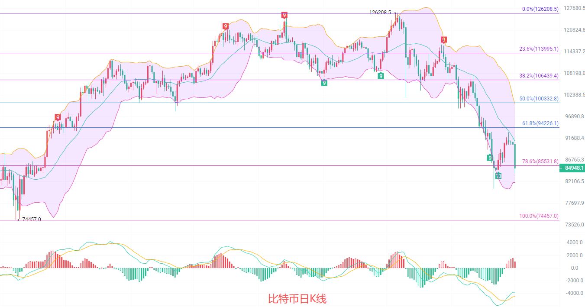
Task: Click the 74457.0 low price annotation on the chart
Action: (31, 220)
